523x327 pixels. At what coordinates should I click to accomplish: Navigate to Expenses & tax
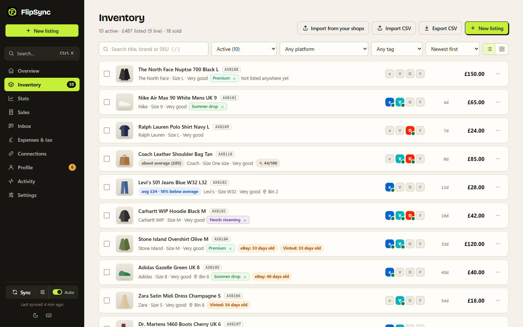(42, 140)
